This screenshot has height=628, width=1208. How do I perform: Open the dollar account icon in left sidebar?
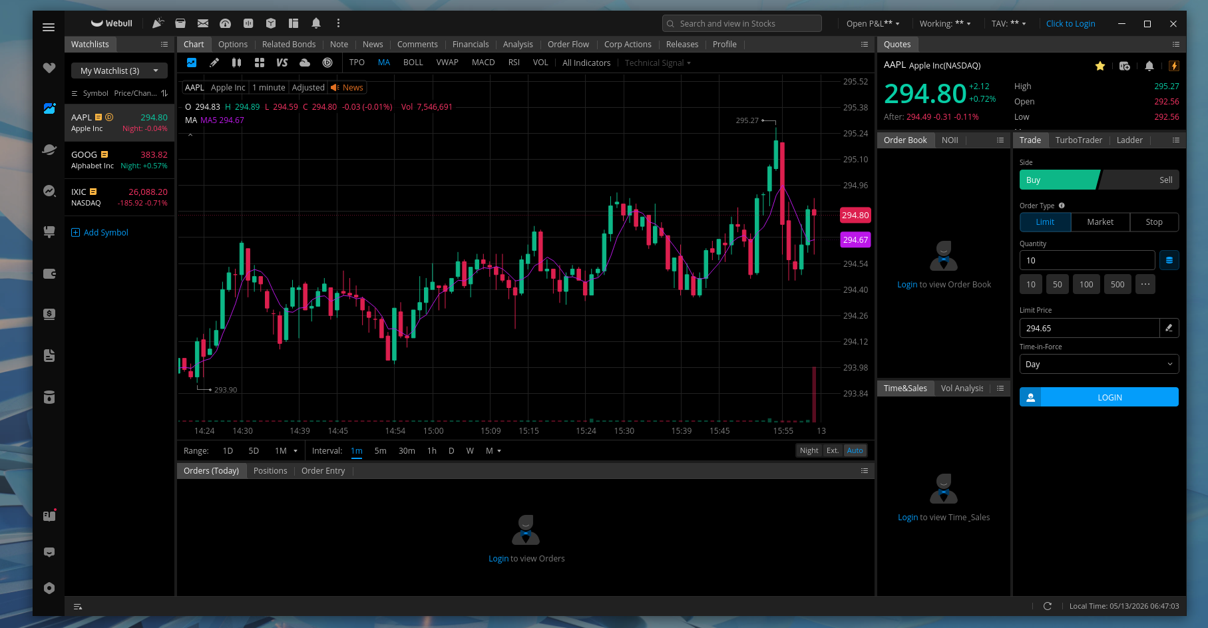(x=49, y=314)
